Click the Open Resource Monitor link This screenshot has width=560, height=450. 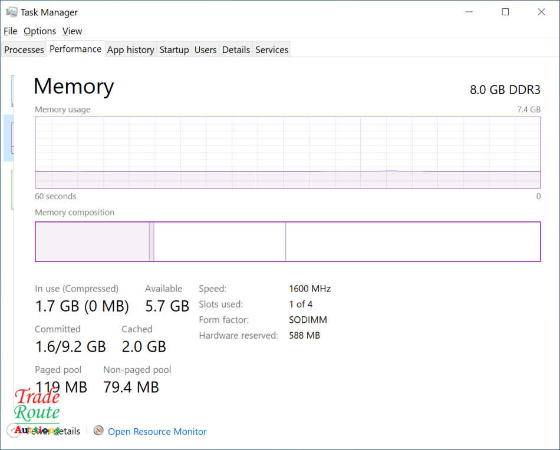(x=157, y=432)
